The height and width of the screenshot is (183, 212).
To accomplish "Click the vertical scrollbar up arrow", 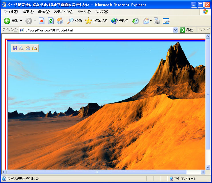I will click(208, 36).
